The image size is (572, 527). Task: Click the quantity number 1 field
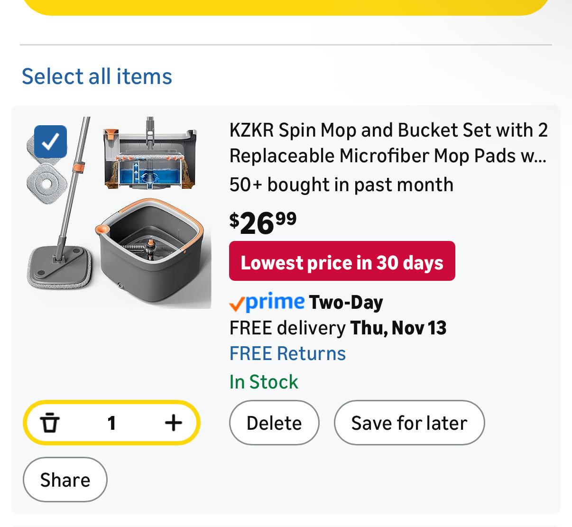point(111,423)
